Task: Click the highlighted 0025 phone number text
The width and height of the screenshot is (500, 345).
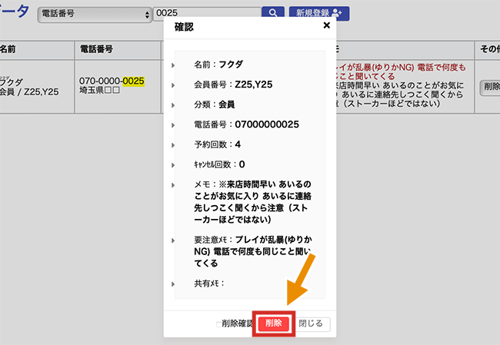Action: click(134, 80)
